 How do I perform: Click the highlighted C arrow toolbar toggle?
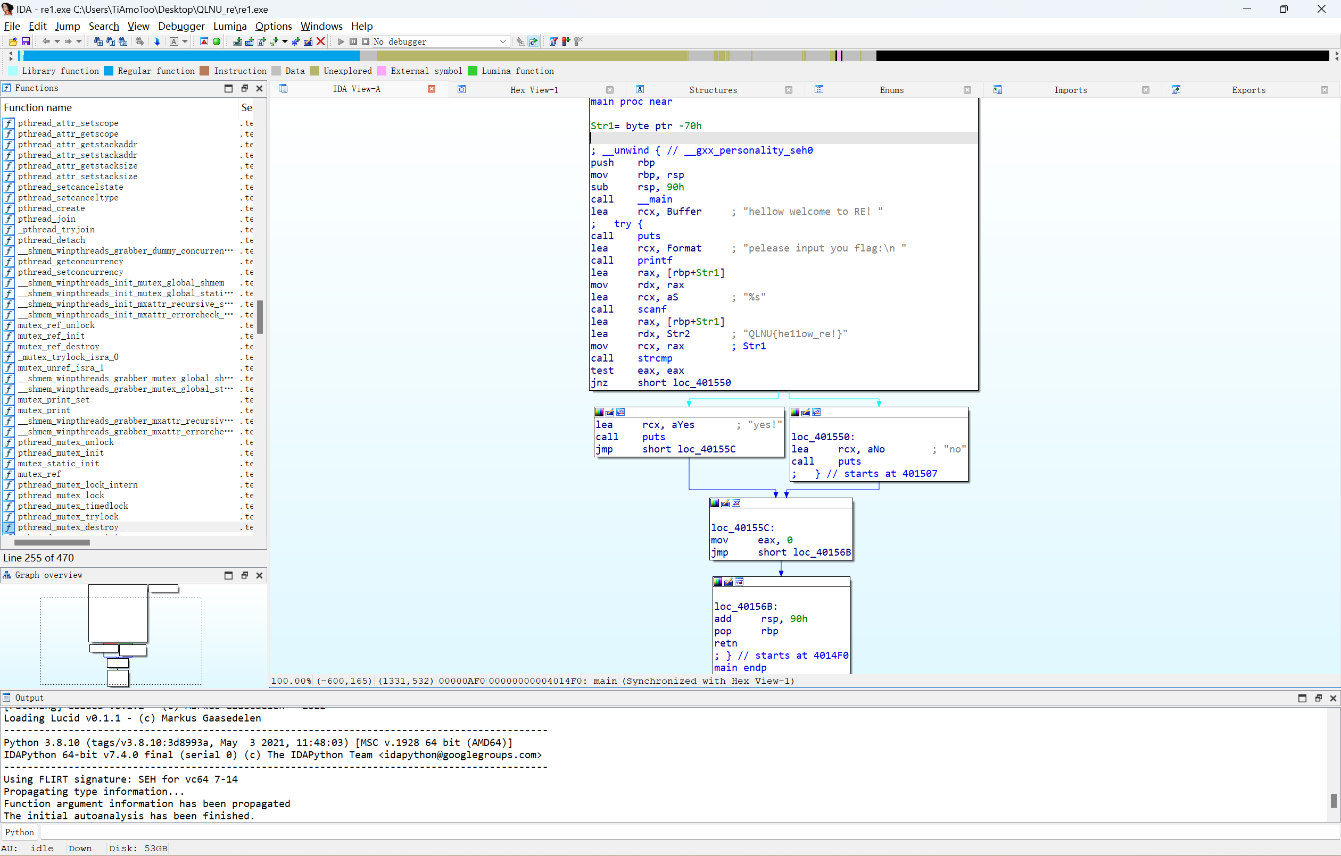tap(534, 41)
